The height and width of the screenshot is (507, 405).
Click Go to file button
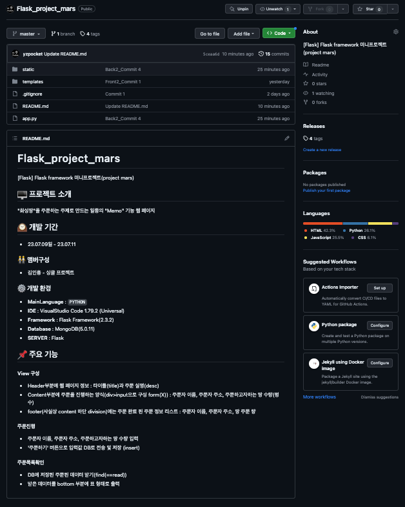click(x=210, y=34)
